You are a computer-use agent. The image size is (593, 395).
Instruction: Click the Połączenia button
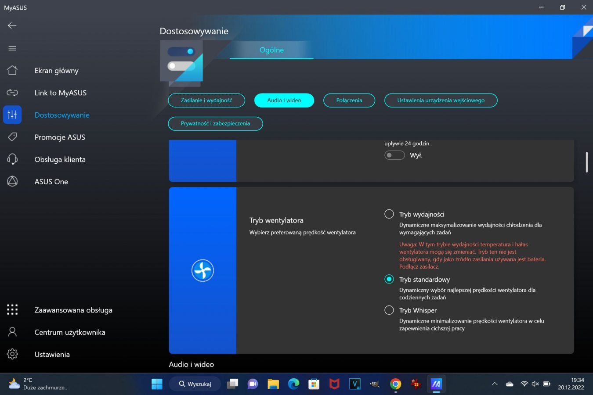coord(349,101)
